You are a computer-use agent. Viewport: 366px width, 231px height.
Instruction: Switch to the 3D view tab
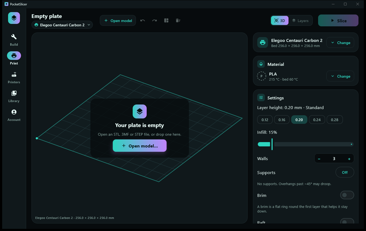tap(280, 20)
